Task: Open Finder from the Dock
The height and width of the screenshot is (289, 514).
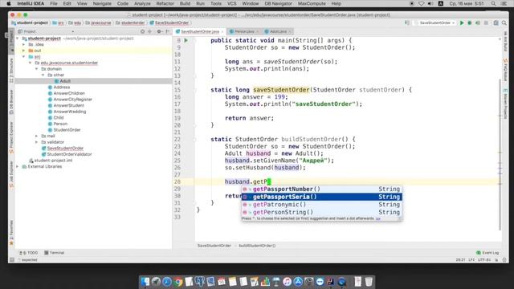Action: click(145, 282)
